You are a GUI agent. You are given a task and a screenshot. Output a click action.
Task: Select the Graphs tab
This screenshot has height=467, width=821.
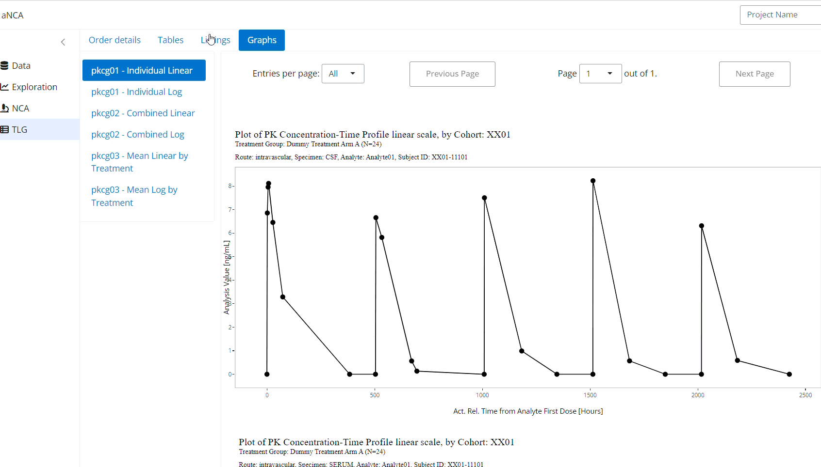[x=262, y=40]
